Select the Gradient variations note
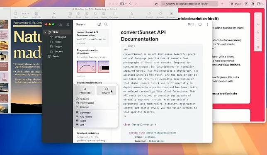This screenshot has width=267, height=155. (92, 137)
